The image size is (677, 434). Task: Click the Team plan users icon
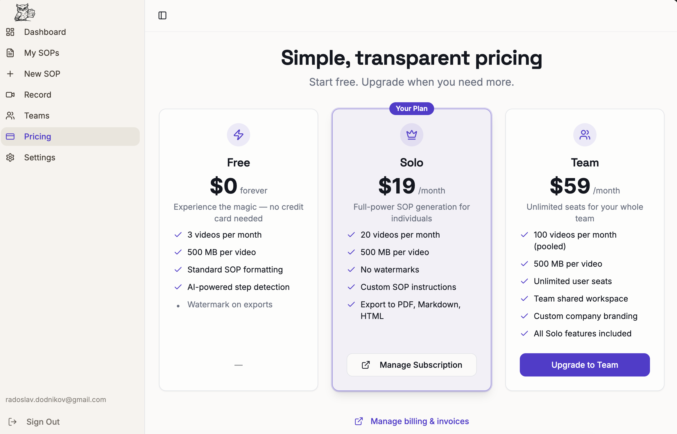585,135
